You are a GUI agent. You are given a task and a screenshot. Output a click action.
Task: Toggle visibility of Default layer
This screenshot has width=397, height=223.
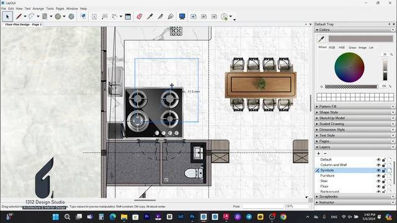(378, 160)
